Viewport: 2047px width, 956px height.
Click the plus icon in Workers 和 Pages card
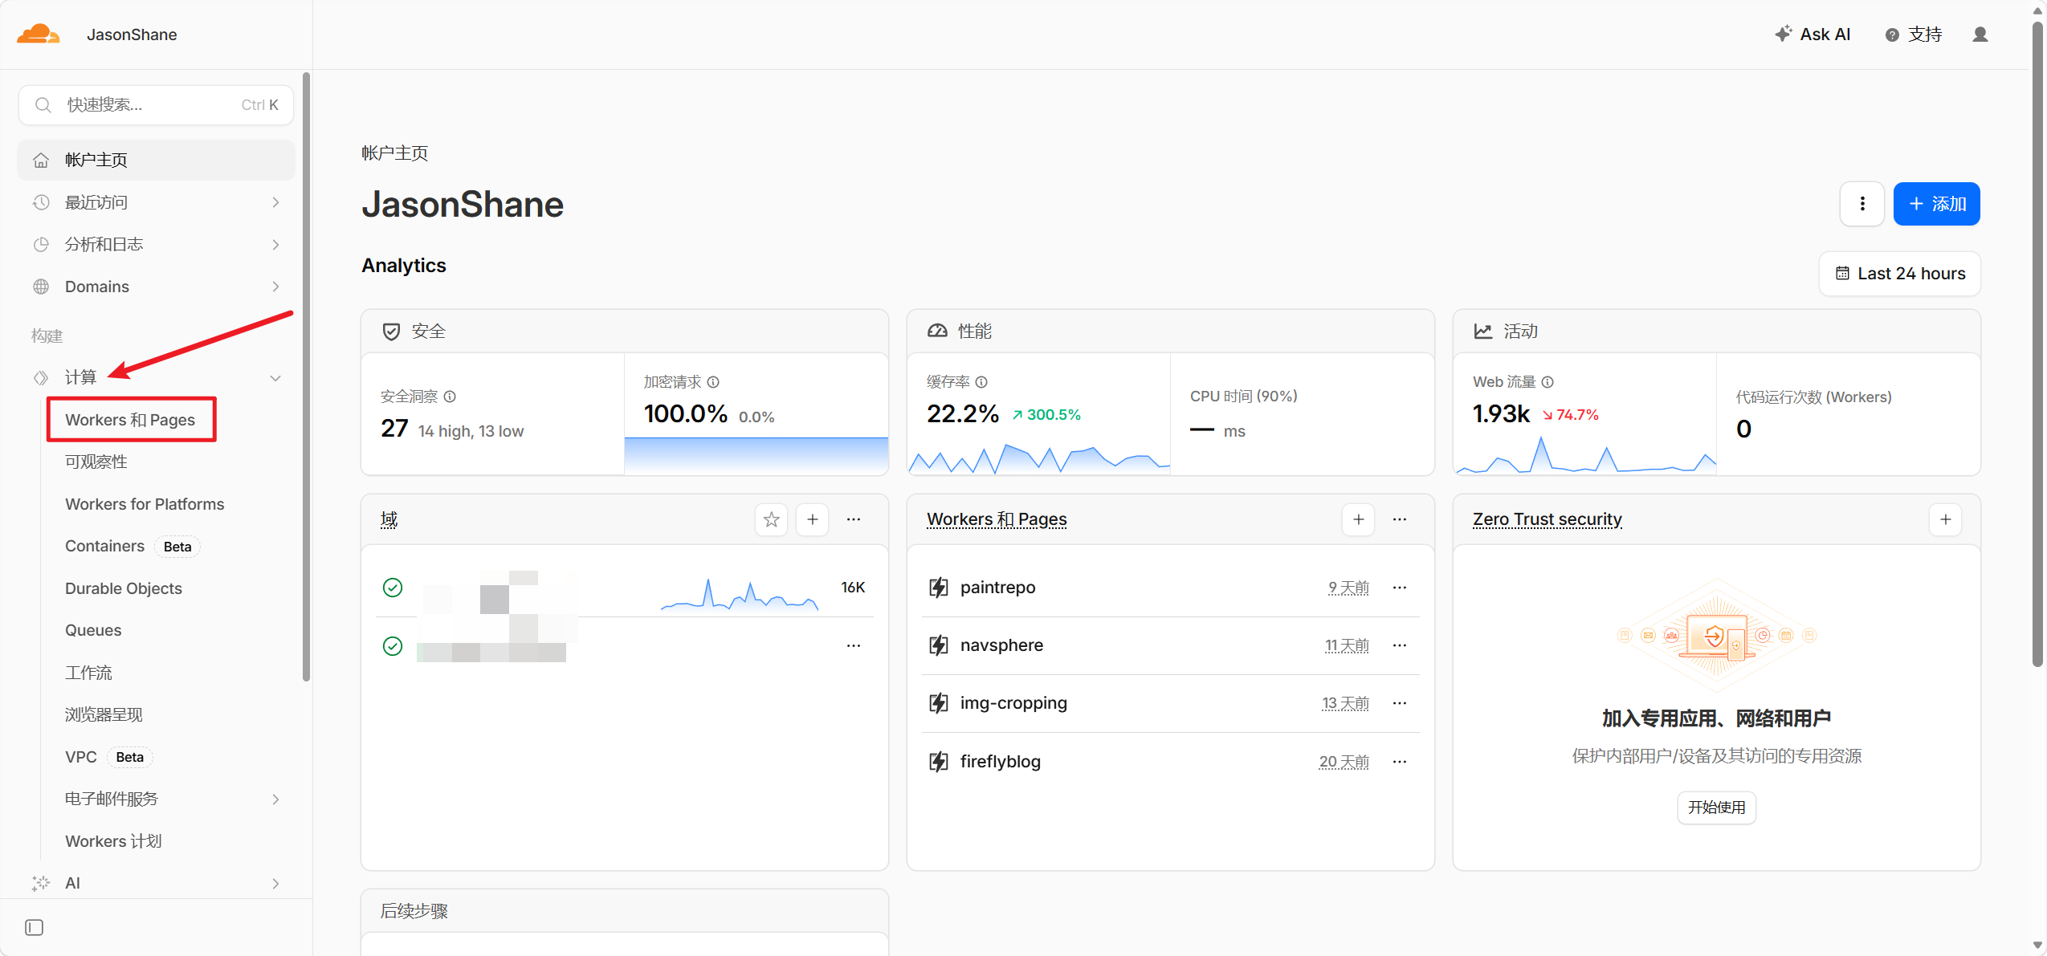point(1358,519)
